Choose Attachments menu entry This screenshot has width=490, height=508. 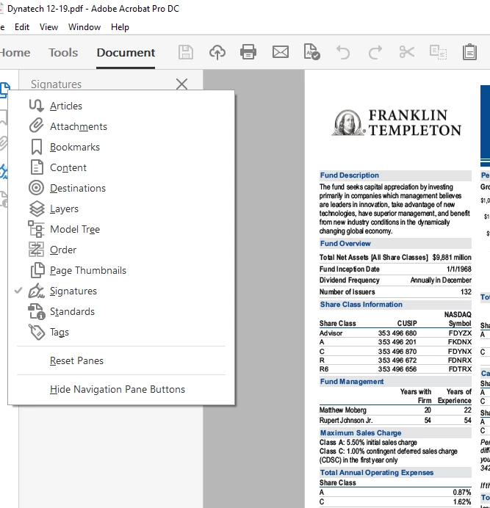coord(121,126)
